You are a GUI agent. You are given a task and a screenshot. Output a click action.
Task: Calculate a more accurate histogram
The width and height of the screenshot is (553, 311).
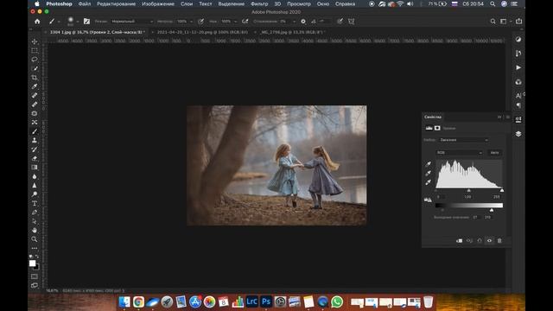tap(428, 200)
